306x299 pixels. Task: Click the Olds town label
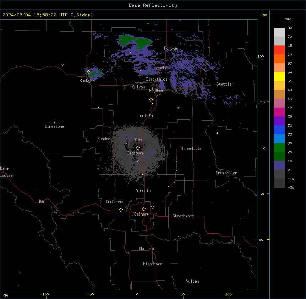pyautogui.click(x=138, y=140)
